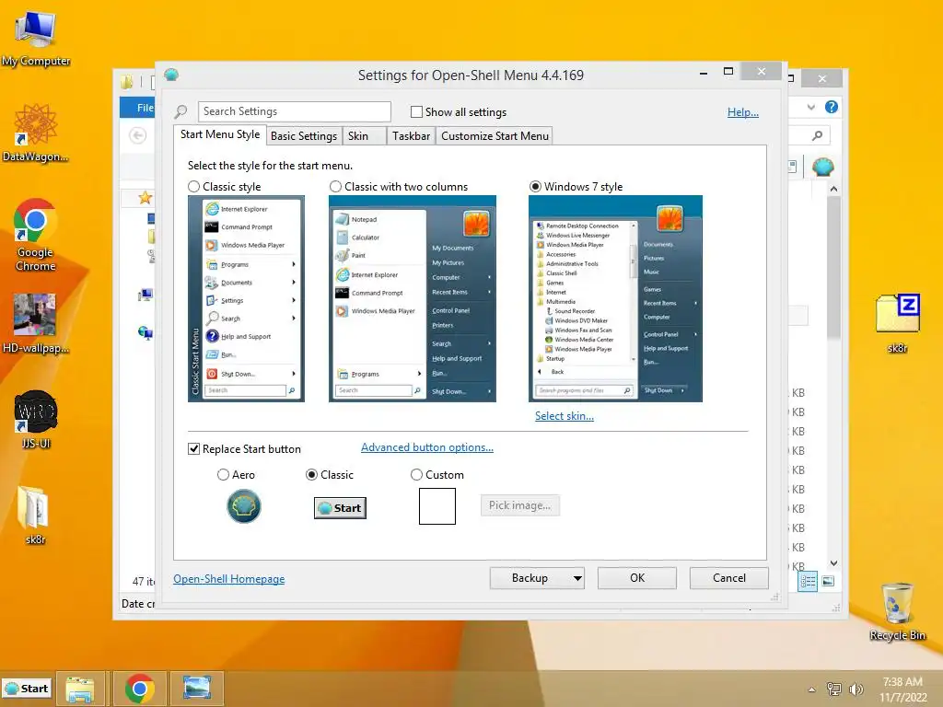The image size is (943, 707).
Task: Click the volume speaker tray icon
Action: point(856,689)
